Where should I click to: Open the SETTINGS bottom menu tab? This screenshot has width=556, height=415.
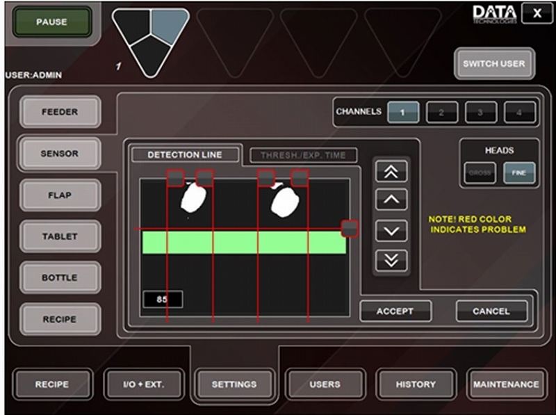click(x=234, y=384)
